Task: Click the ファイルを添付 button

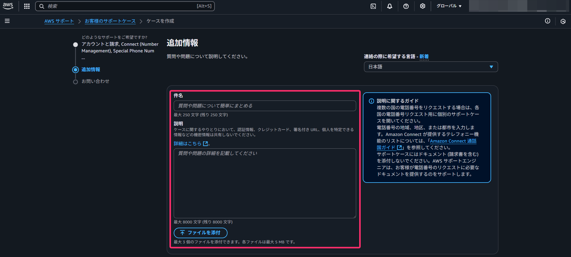Action: coord(201,233)
